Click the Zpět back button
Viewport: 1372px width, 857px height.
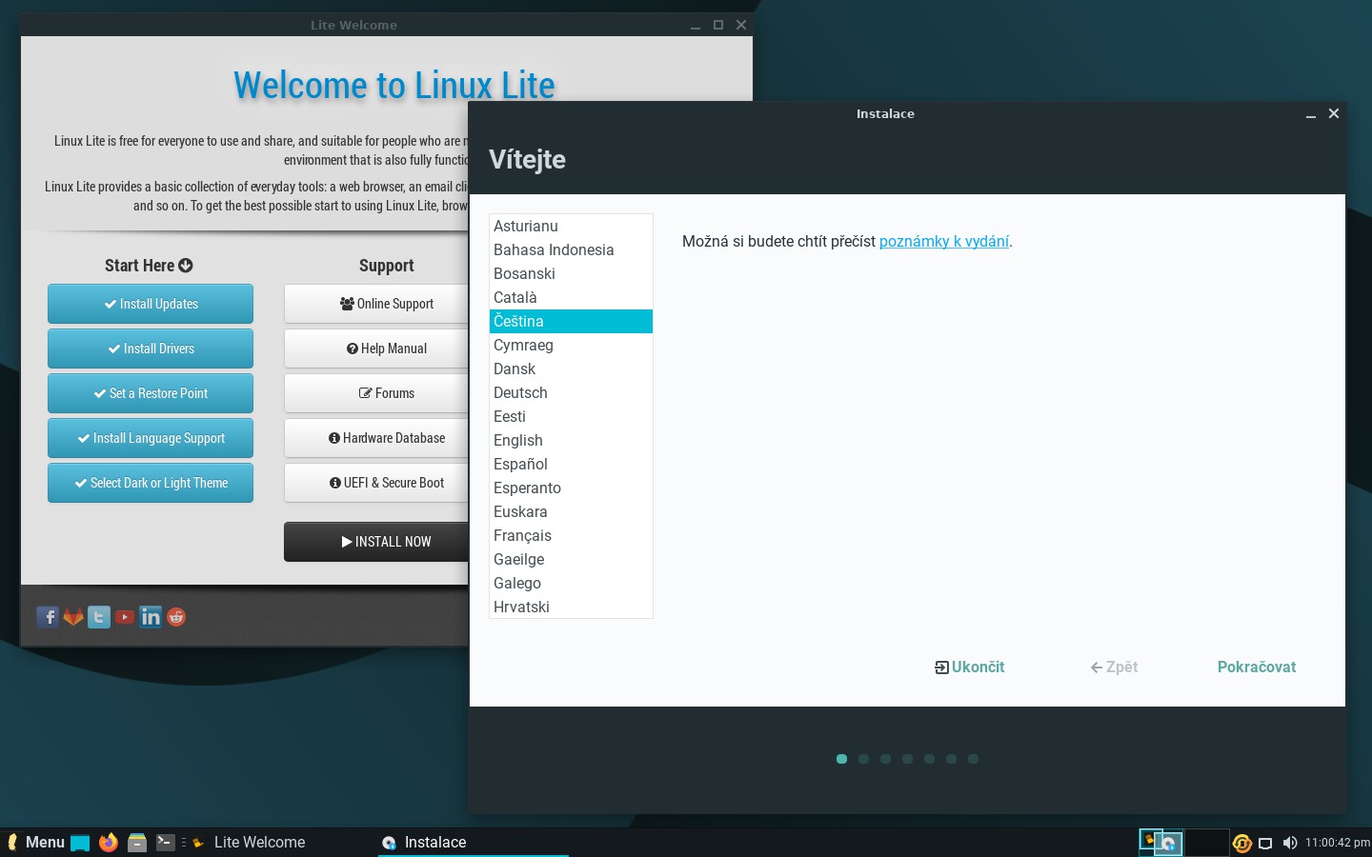(1114, 668)
